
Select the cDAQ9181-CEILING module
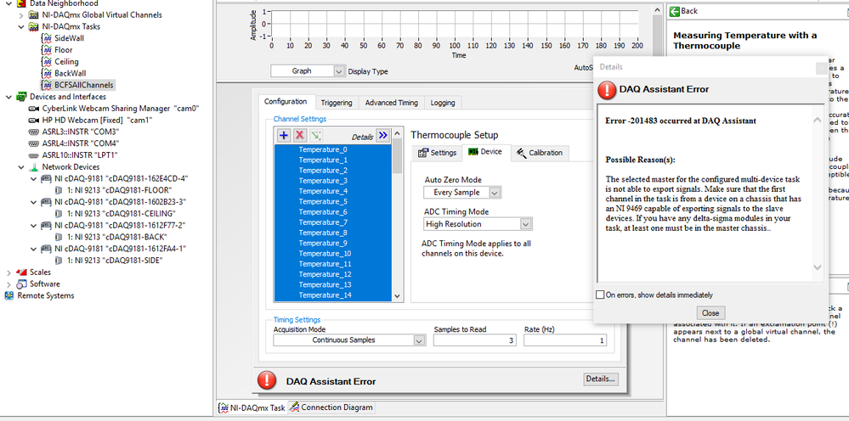(x=122, y=214)
